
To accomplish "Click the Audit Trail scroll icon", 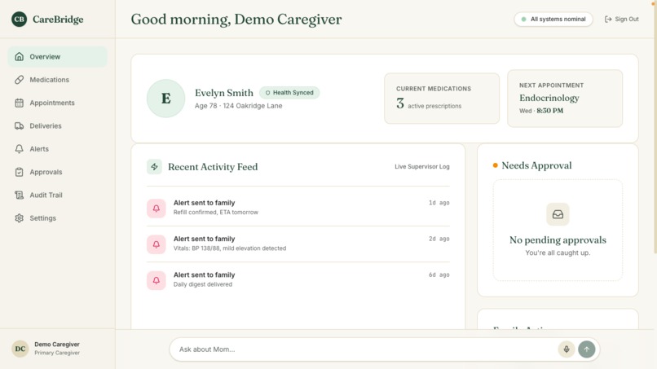I will click(20, 195).
